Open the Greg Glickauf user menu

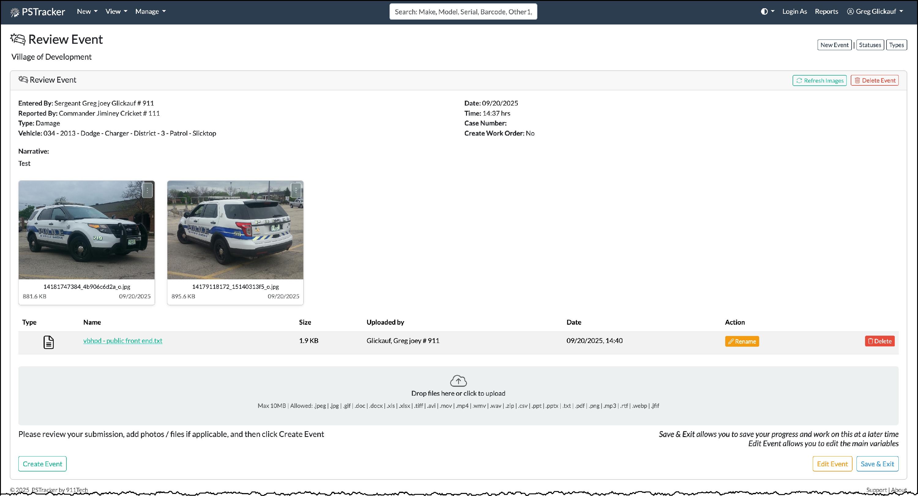(x=875, y=11)
